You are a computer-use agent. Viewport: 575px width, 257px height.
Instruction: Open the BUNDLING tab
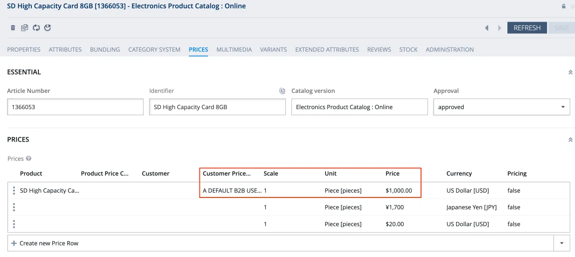[105, 50]
